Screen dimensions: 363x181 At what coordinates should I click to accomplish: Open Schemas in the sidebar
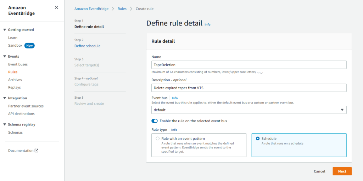pyautogui.click(x=15, y=133)
